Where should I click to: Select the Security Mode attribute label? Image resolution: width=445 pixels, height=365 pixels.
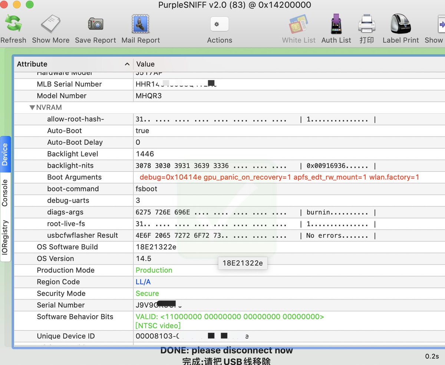pyautogui.click(x=61, y=293)
